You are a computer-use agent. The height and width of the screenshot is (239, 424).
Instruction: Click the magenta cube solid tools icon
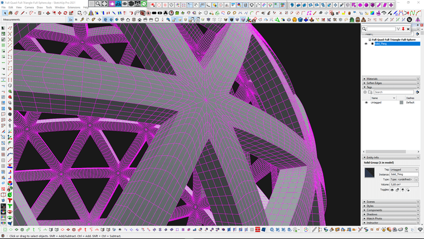(x=372, y=5)
